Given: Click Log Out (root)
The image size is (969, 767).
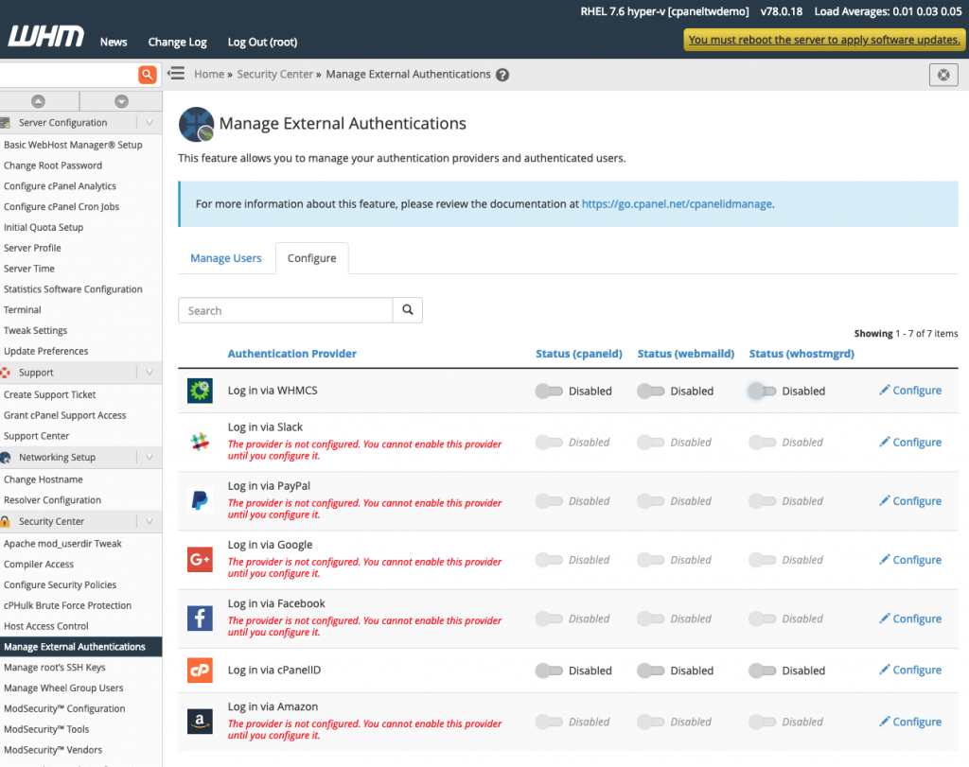Looking at the screenshot, I should click(x=263, y=42).
